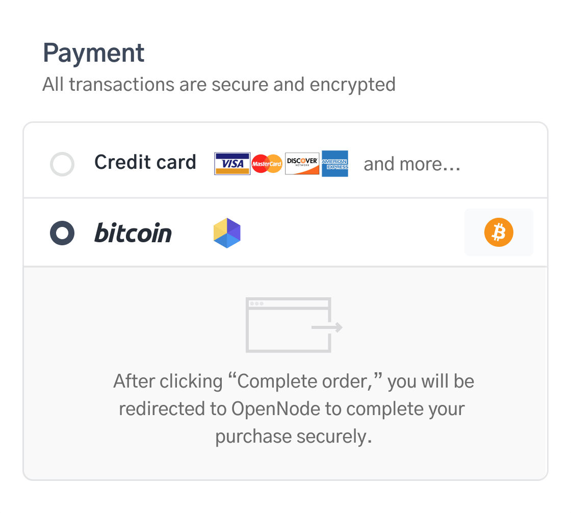Choose the italic "bitcoin" text label
This screenshot has height=513, width=571.
click(x=133, y=234)
